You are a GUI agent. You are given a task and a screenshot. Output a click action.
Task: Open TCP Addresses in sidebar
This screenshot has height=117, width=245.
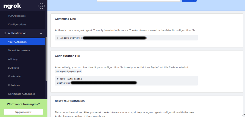[17, 16]
